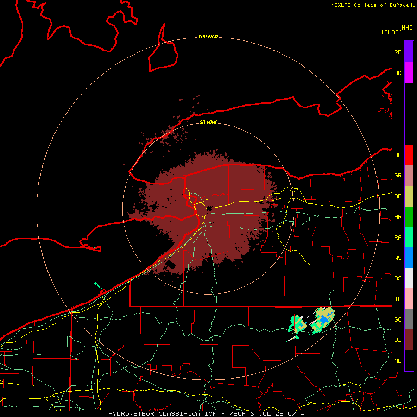
Task: Click the brown BI legend swatch
Action: 409,340
